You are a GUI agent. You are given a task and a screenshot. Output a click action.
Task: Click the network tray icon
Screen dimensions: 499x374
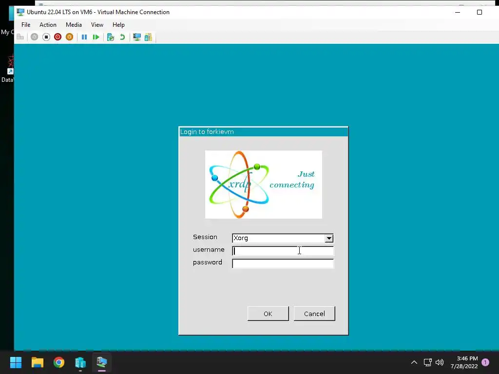pyautogui.click(x=428, y=362)
